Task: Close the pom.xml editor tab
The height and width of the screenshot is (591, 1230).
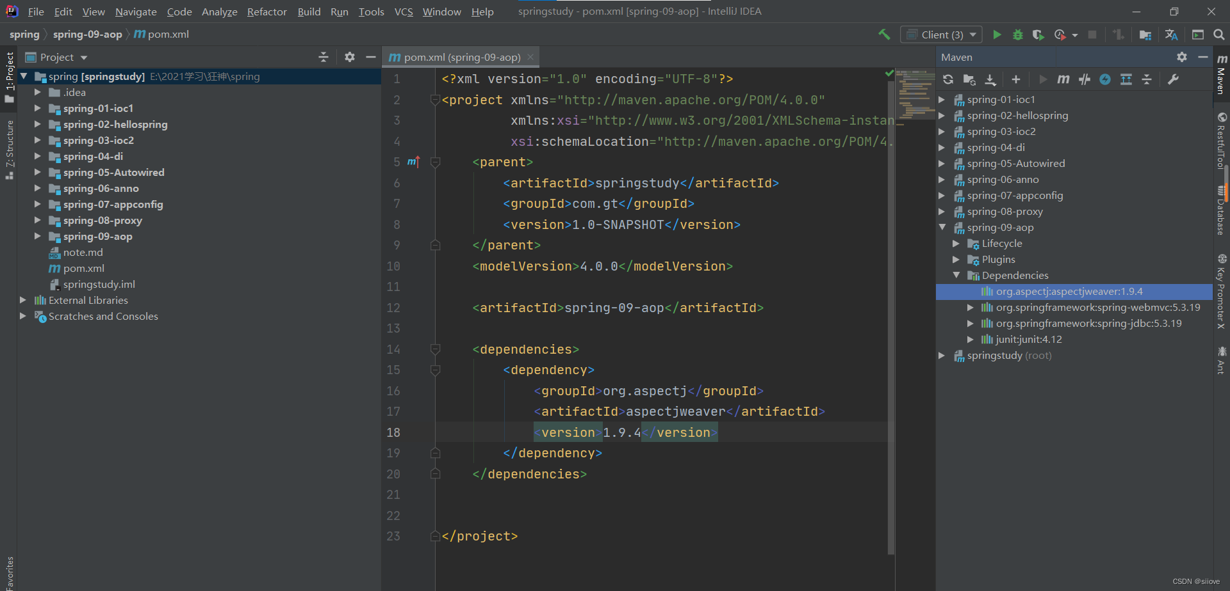Action: coord(530,57)
